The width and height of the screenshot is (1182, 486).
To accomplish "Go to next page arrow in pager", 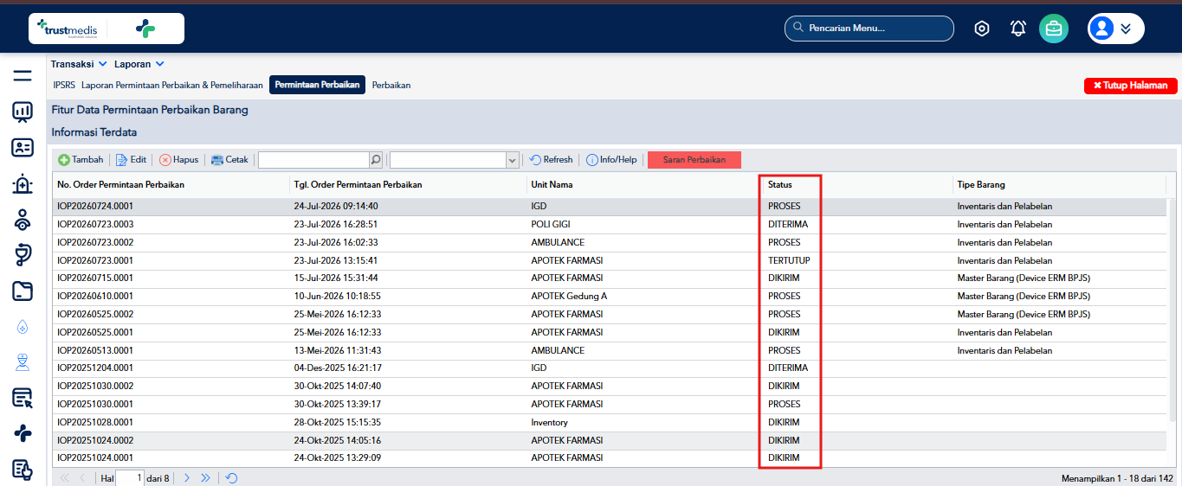I will 186,477.
